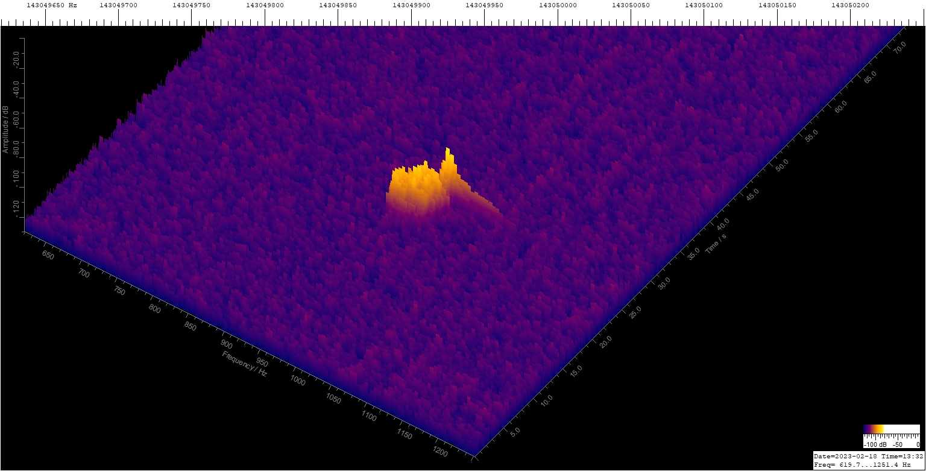Click the "-40.0" amplitude axis label
This screenshot has height=471, width=926.
pos(17,90)
